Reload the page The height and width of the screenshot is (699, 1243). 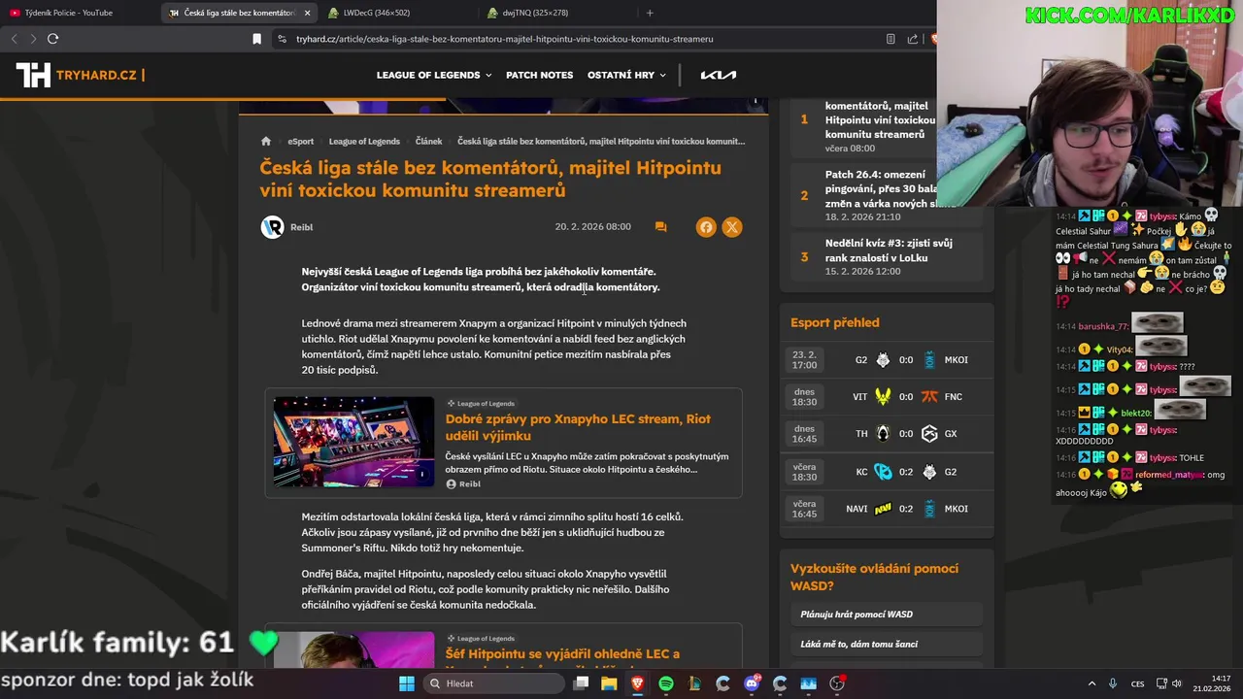click(52, 39)
